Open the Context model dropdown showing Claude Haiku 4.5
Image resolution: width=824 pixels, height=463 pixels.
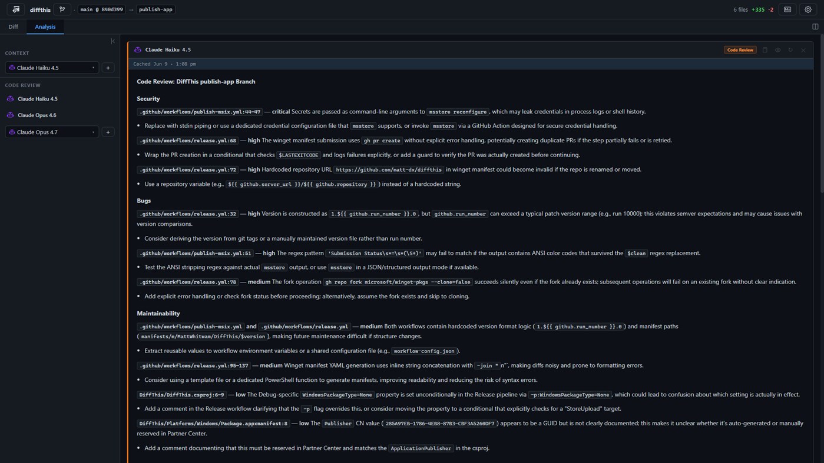pyautogui.click(x=52, y=68)
